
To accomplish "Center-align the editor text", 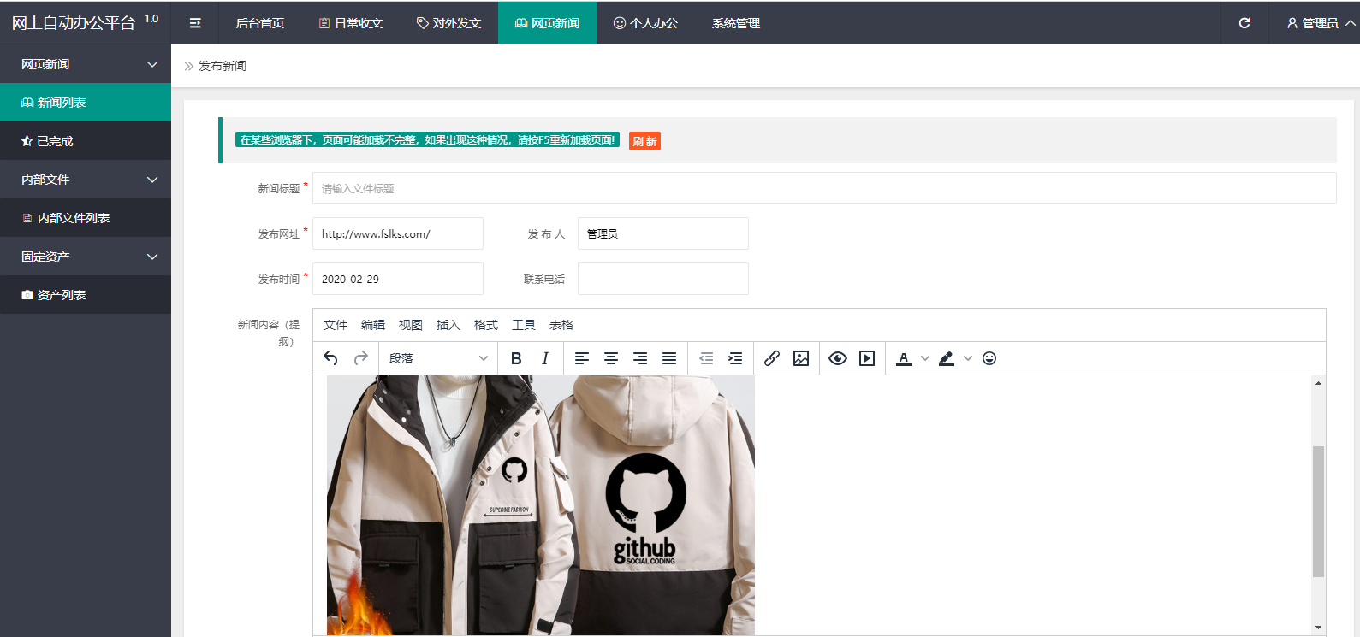I will (611, 358).
